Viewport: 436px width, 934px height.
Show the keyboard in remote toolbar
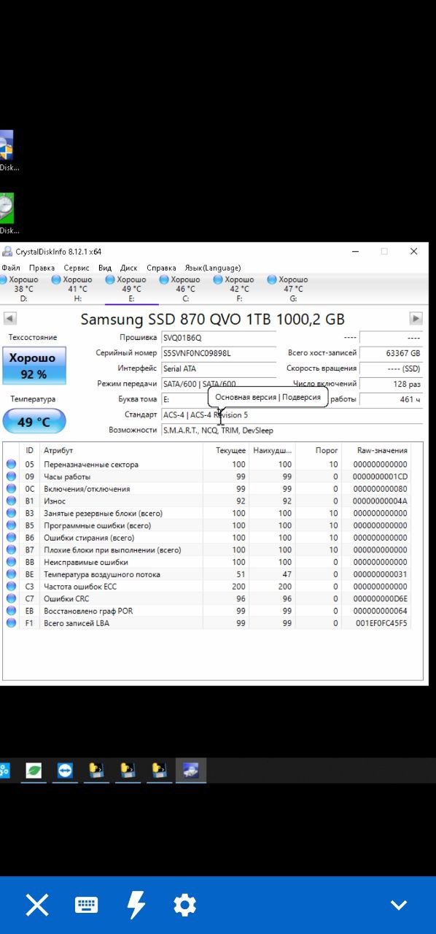[86, 905]
